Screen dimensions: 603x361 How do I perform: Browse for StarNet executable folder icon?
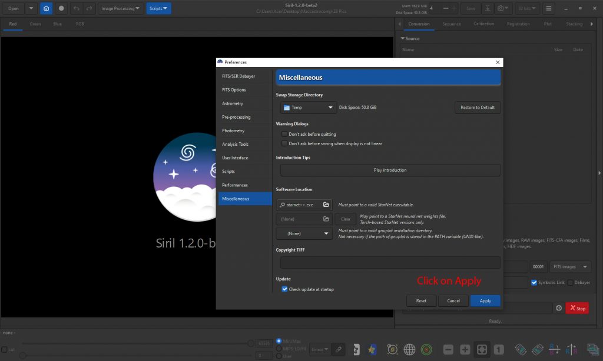[x=326, y=205]
